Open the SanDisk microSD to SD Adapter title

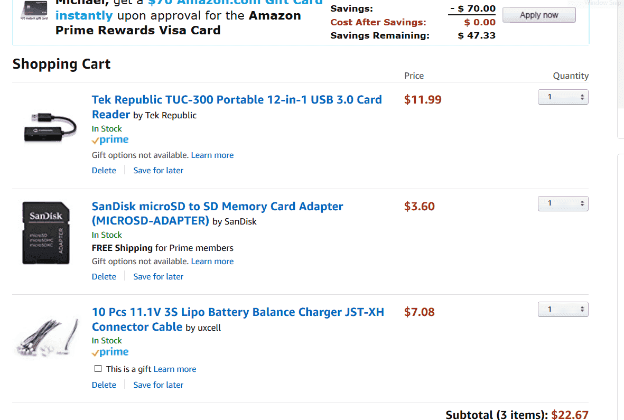(x=217, y=213)
